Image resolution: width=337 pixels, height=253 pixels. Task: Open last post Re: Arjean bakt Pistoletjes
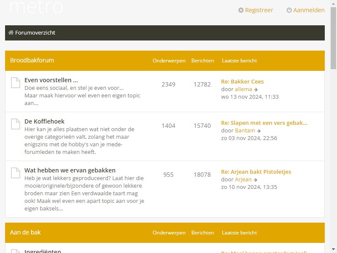tap(256, 172)
